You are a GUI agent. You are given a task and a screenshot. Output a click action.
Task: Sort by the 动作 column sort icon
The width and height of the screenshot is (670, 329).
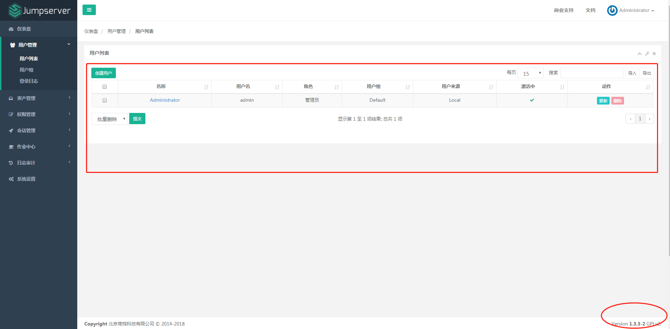[648, 87]
